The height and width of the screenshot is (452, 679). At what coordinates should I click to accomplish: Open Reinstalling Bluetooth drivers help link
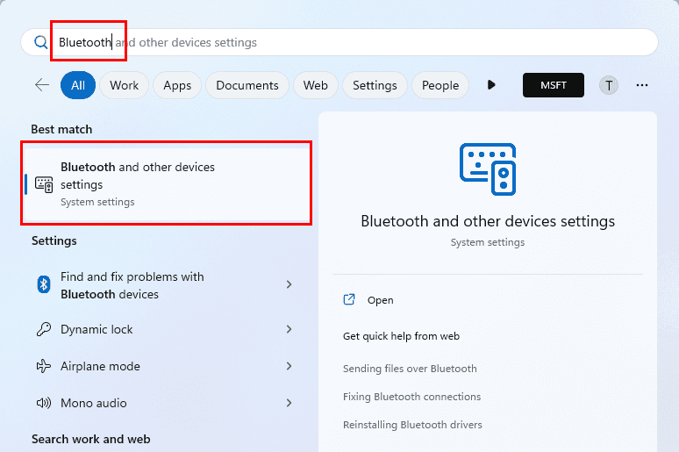(x=412, y=425)
